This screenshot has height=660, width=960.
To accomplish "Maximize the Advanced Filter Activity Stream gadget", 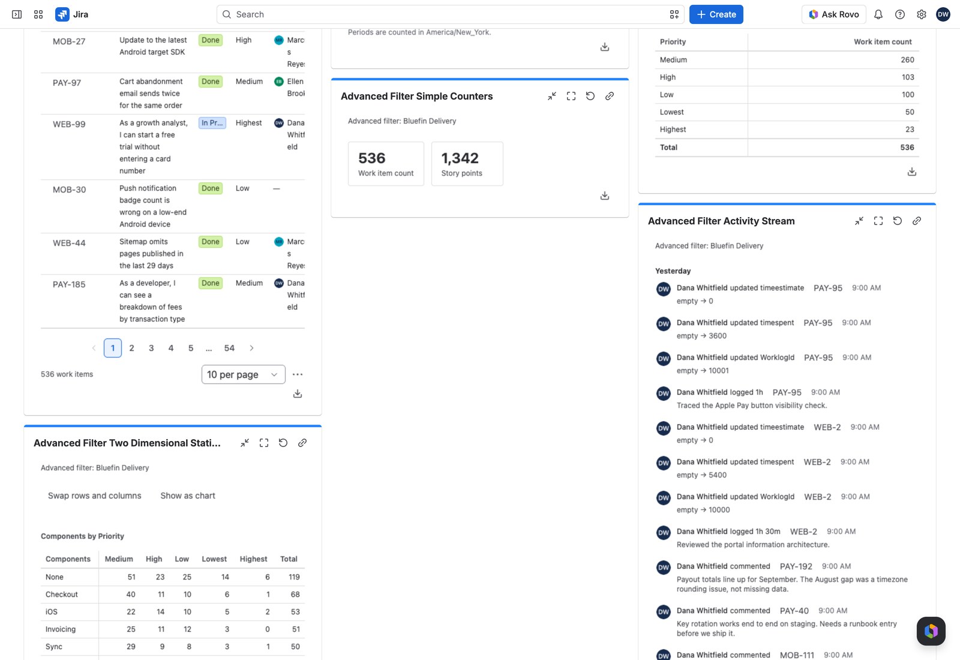I will coord(878,221).
